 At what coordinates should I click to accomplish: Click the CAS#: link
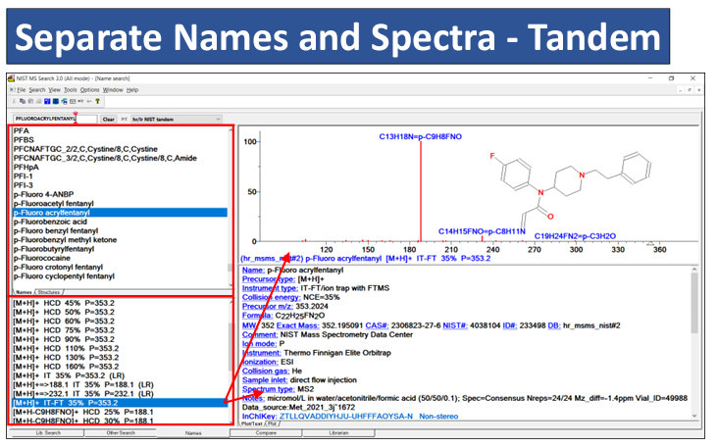(378, 325)
